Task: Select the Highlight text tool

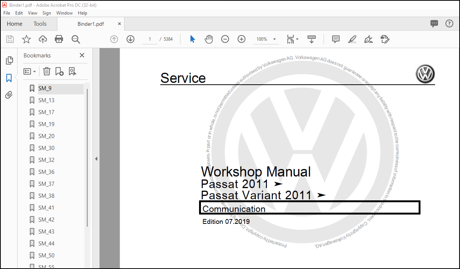Action: point(352,39)
